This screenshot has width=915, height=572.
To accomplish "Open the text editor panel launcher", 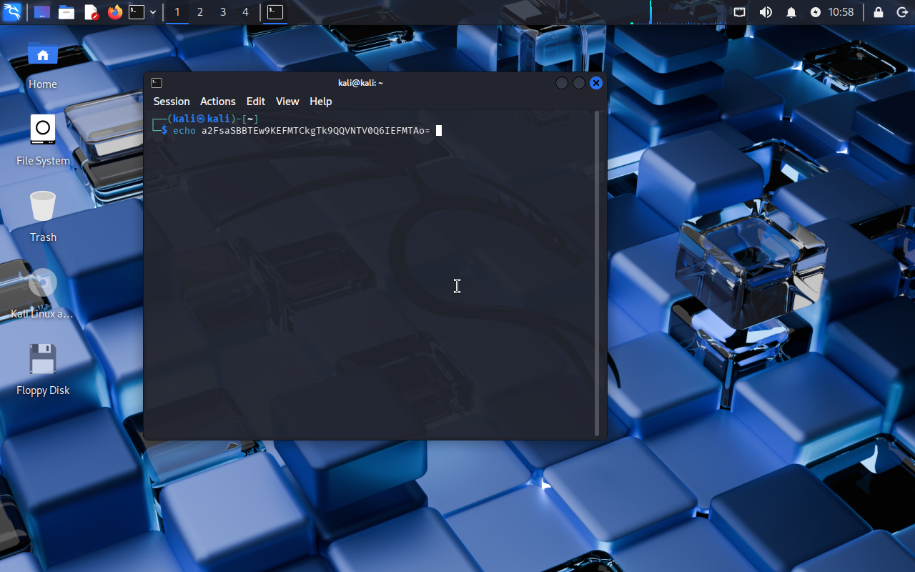I will coord(91,12).
